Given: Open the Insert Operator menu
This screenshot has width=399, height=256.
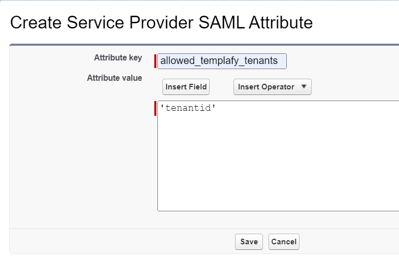Looking at the screenshot, I should click(x=272, y=87).
